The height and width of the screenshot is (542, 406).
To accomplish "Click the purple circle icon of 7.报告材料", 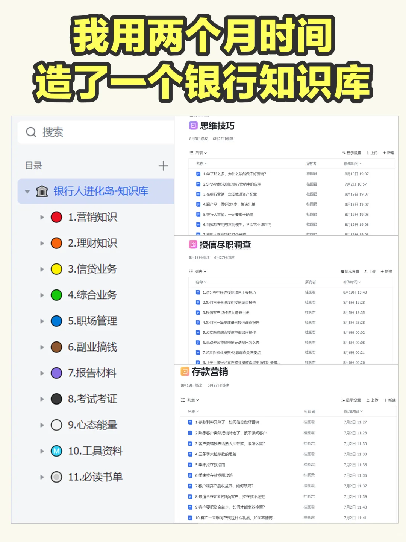I will pyautogui.click(x=56, y=373).
